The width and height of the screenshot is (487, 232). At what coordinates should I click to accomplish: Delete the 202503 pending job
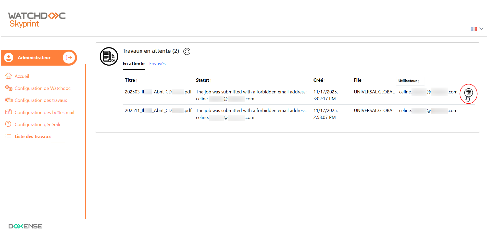pos(468,93)
